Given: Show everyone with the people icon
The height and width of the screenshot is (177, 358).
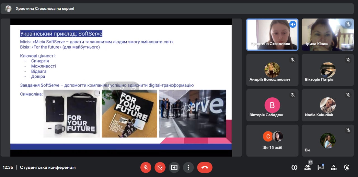Looking at the screenshot, I should point(307,167).
